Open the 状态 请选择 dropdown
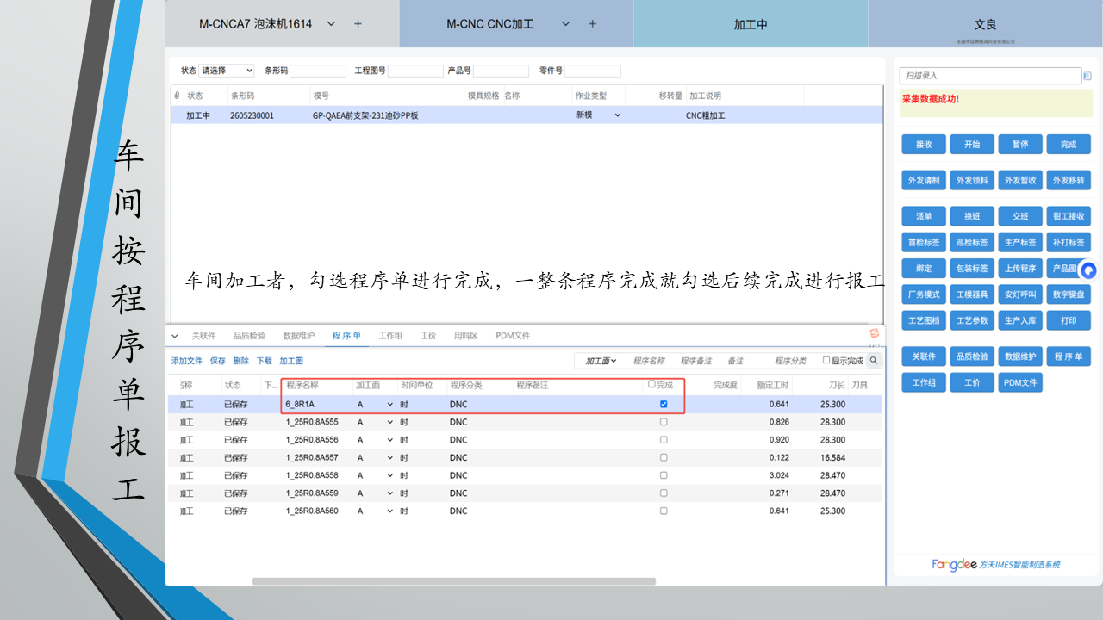This screenshot has height=620, width=1103. coord(227,71)
